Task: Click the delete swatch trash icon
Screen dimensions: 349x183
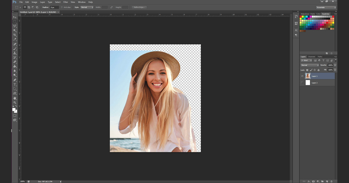Action: point(331,53)
